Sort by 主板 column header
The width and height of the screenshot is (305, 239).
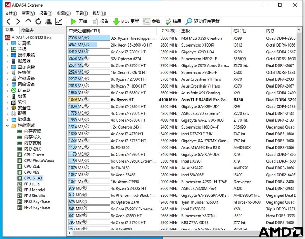[205, 31]
